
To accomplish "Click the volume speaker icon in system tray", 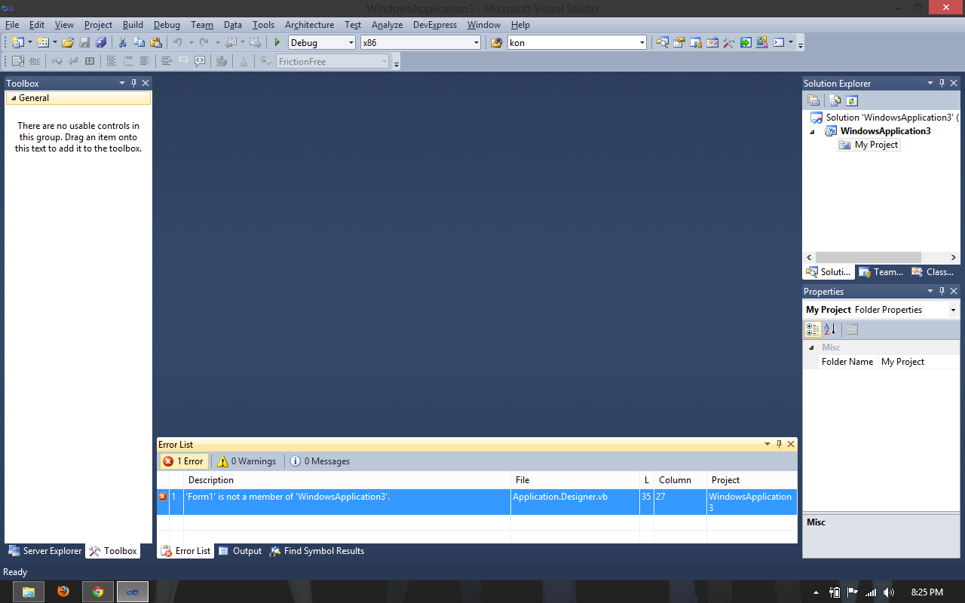I will coord(888,592).
